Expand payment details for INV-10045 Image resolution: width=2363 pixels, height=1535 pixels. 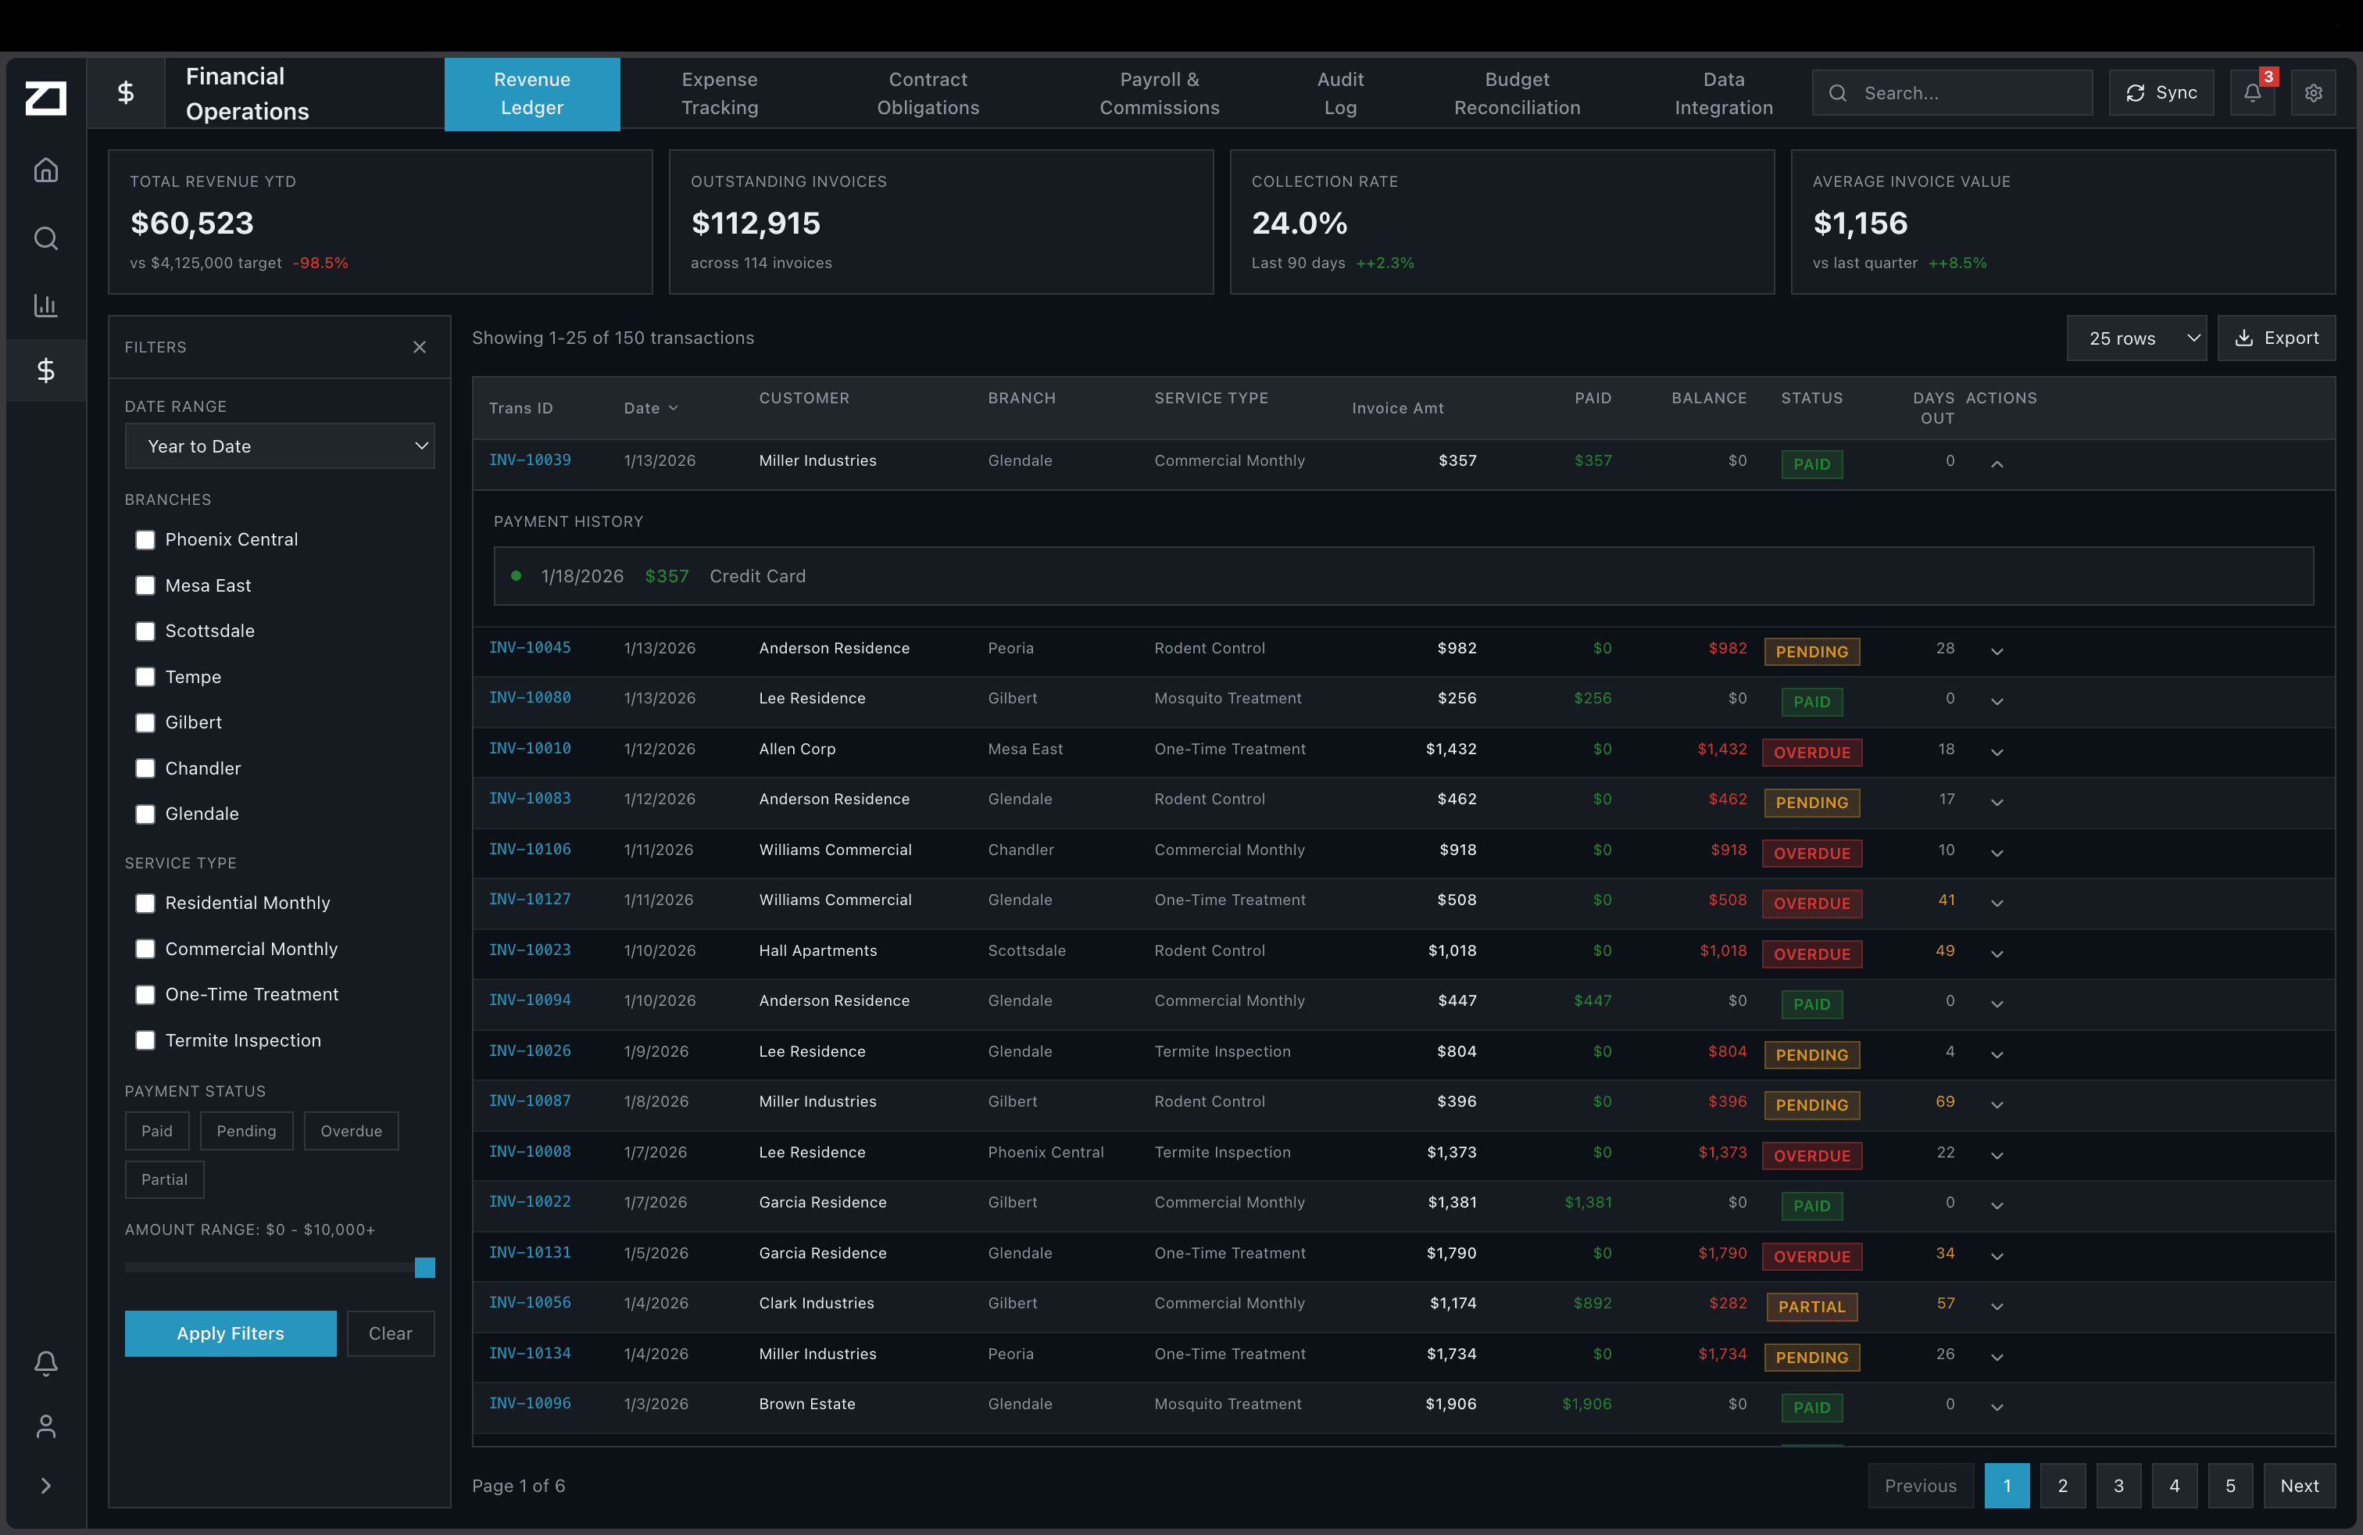pos(1997,650)
